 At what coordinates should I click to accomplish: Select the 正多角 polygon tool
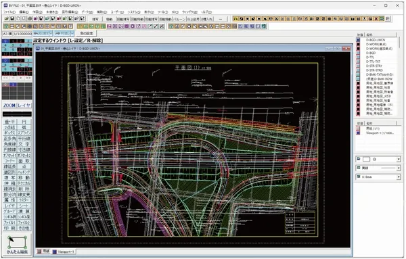(x=9, y=139)
